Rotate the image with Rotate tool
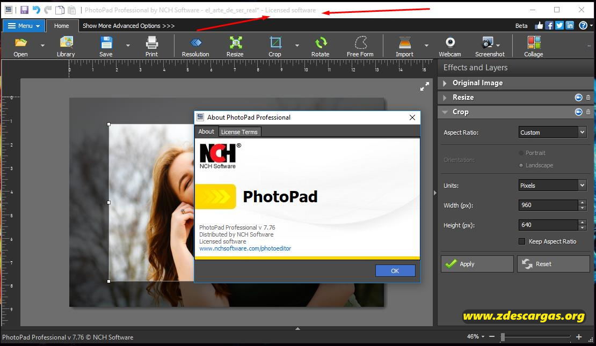The height and width of the screenshot is (346, 596). click(321, 47)
